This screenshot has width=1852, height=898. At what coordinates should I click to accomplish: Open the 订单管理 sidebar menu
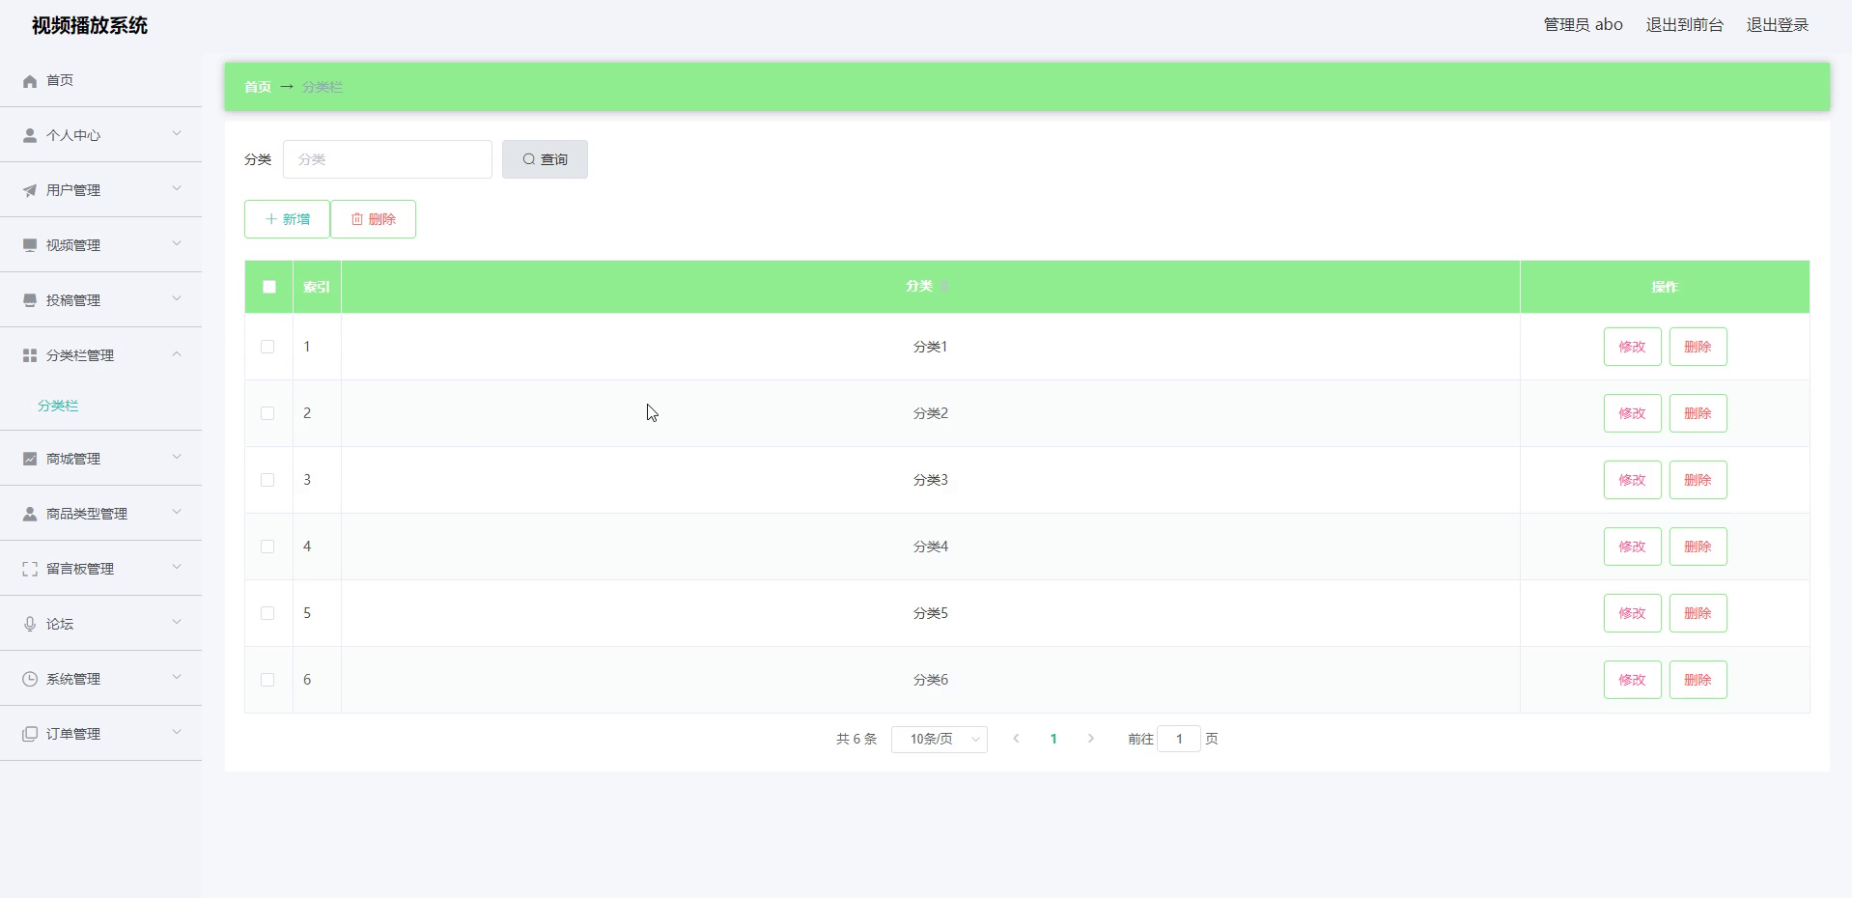(100, 734)
